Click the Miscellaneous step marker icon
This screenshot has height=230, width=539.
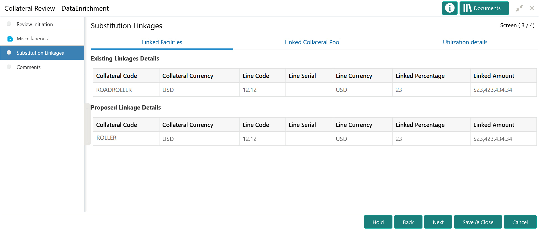[10, 39]
